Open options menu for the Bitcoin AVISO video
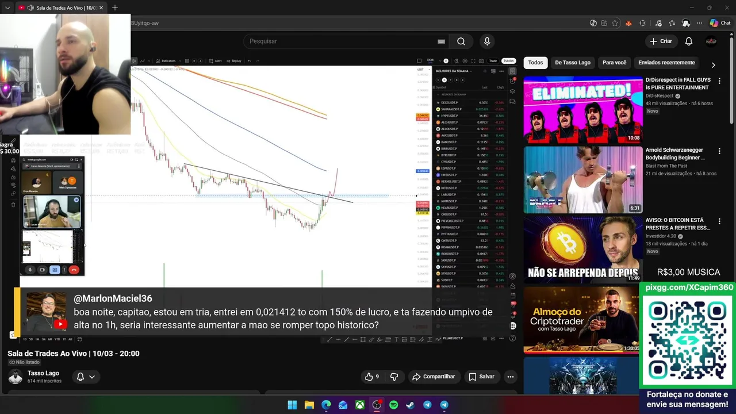Screen dimensions: 736x414 point(719,221)
